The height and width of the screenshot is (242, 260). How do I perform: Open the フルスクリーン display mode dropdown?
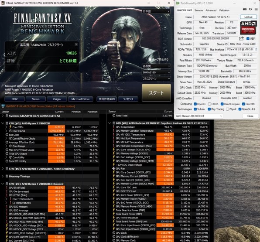pos(156,78)
